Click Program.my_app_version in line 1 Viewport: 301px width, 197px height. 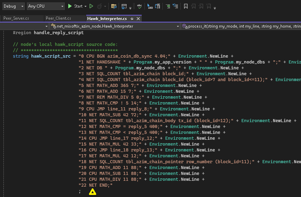(162, 62)
